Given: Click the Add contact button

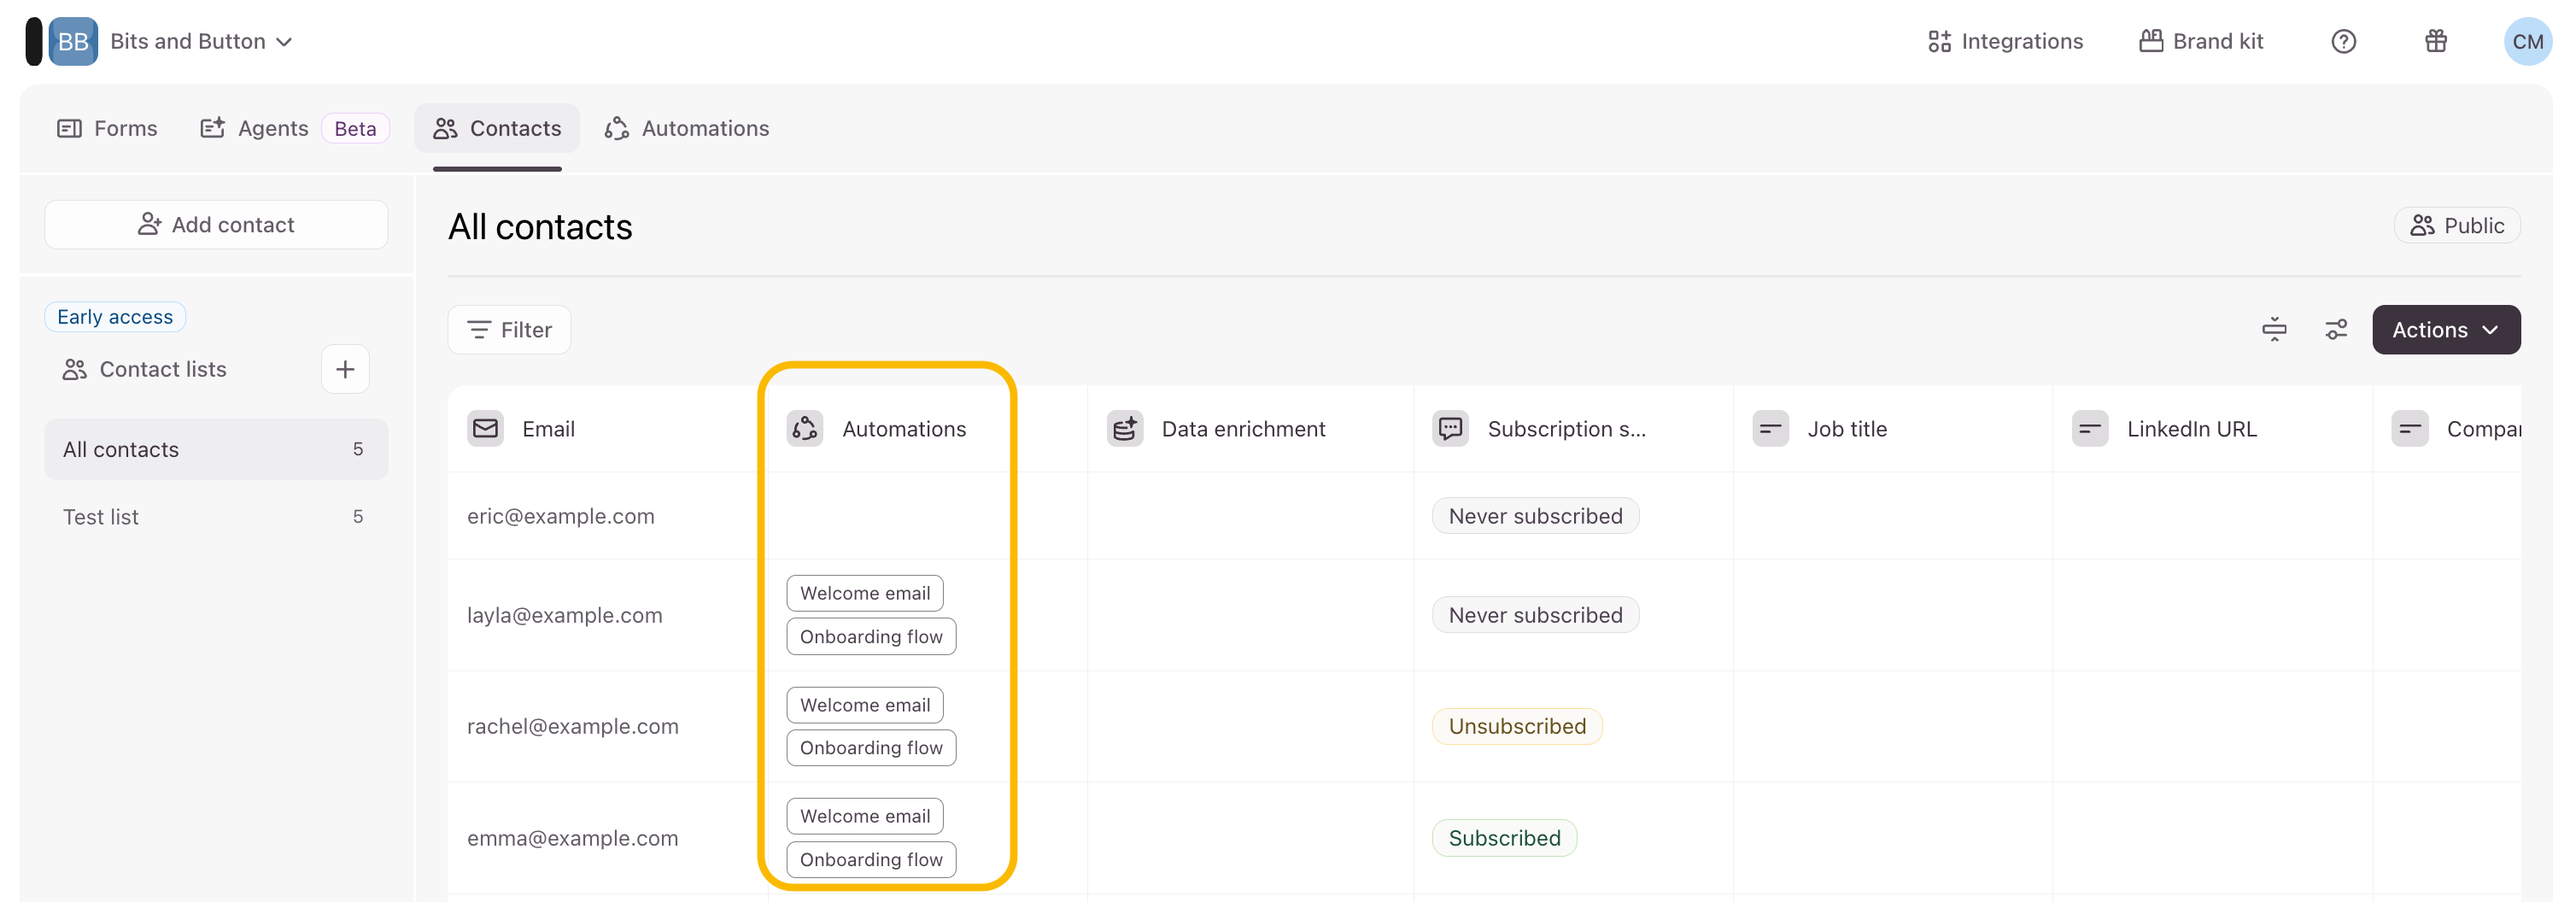Looking at the screenshot, I should point(216,225).
